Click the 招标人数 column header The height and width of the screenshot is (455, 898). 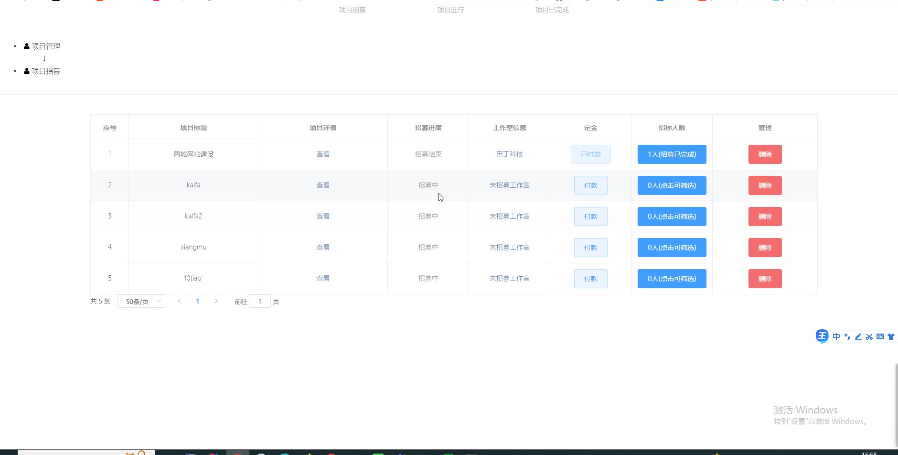(672, 128)
